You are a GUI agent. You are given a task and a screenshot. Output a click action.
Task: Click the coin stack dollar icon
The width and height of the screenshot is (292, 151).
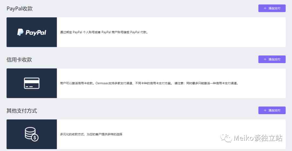[32, 134]
